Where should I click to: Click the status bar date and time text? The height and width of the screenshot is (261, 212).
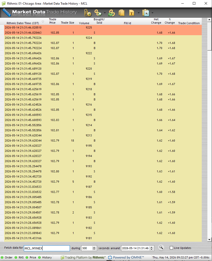(181, 257)
